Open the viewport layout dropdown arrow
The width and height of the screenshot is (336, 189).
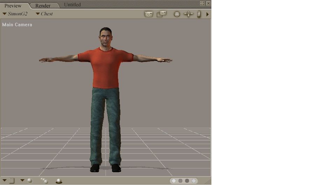click(x=5, y=180)
